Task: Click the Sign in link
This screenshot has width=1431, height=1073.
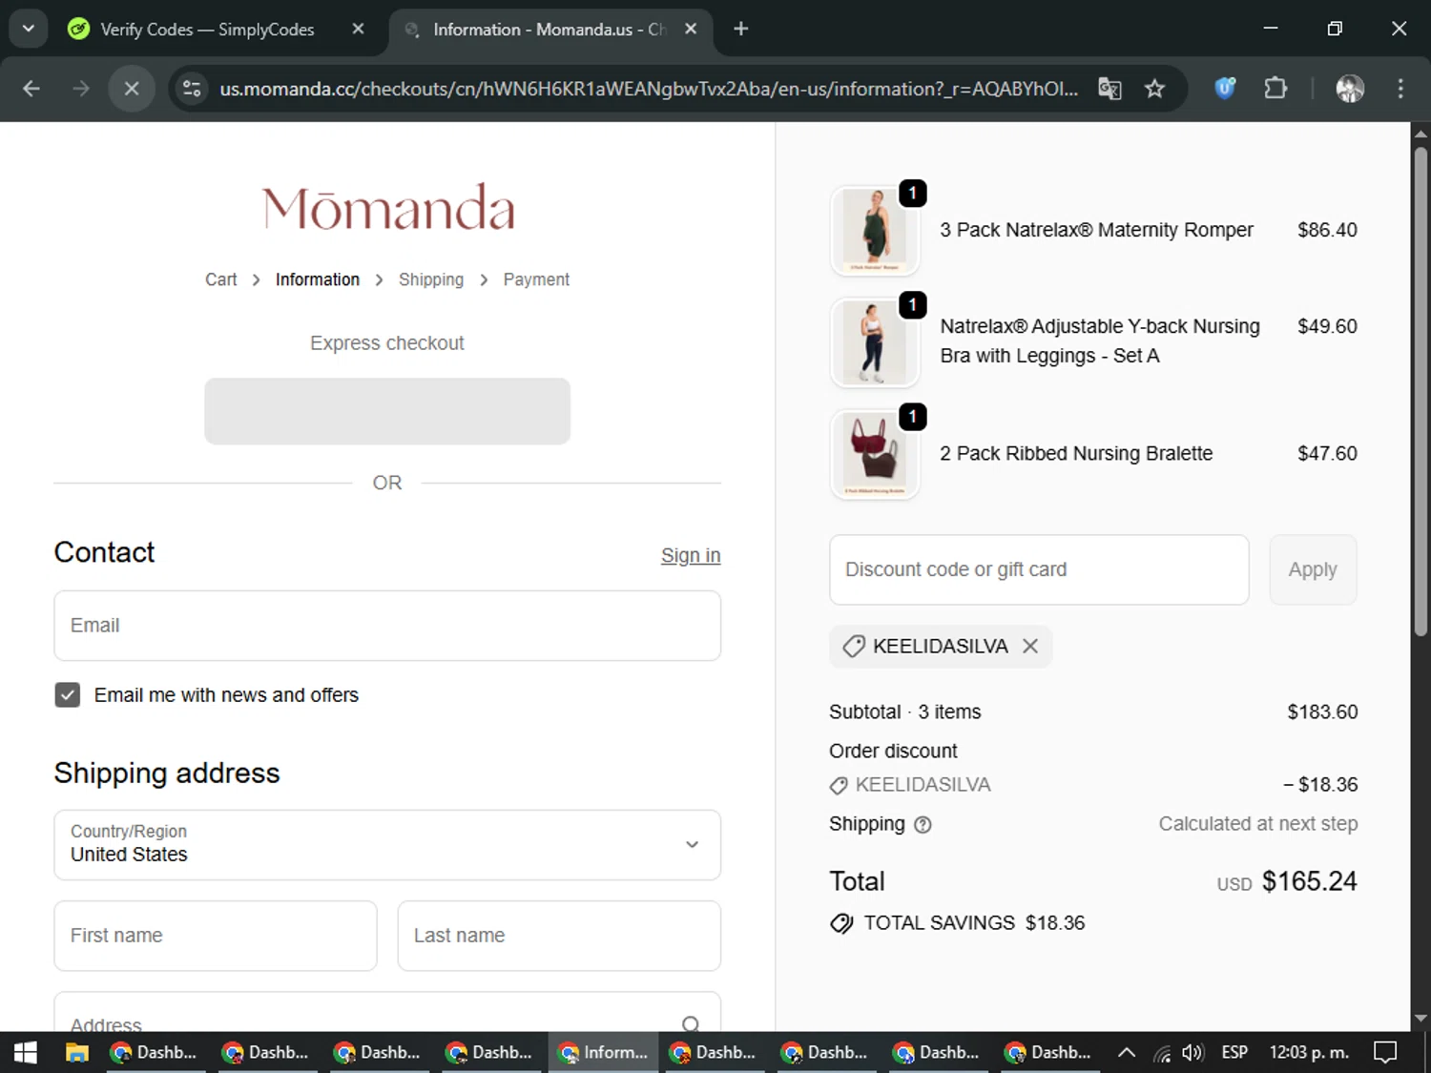Action: [x=691, y=555]
